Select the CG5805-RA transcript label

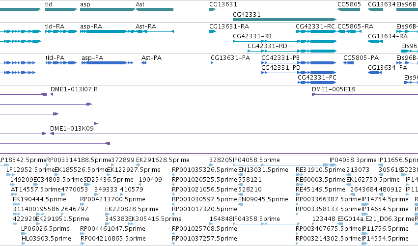point(355,27)
